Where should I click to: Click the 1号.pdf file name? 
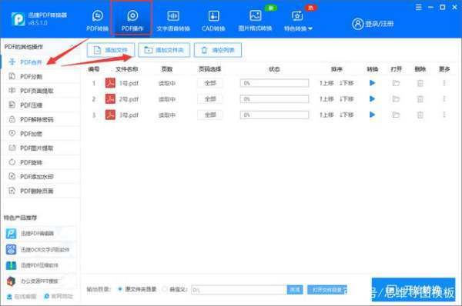[129, 84]
